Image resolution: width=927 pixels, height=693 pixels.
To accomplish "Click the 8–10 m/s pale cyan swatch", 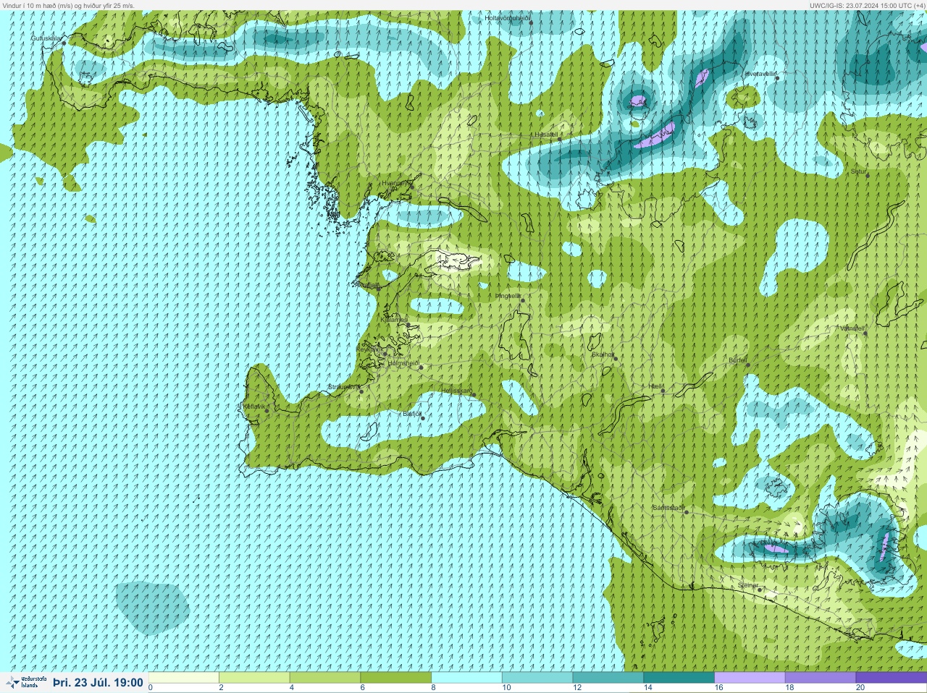I will click(x=467, y=678).
